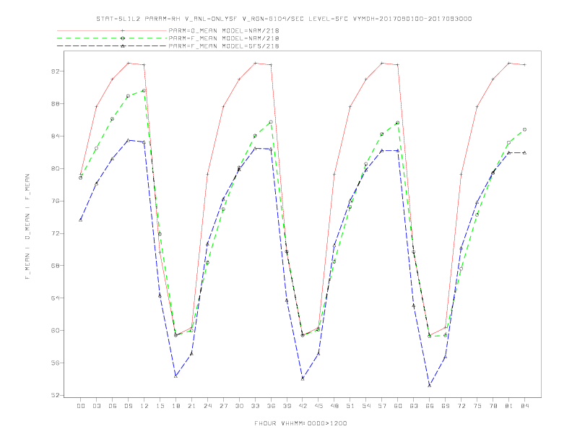
Task: Click the x-axis label FHOUR VHHMM:0000>1200
Action: click(x=300, y=423)
